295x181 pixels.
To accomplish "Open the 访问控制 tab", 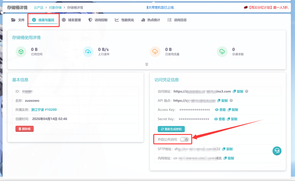I will click(x=98, y=20).
